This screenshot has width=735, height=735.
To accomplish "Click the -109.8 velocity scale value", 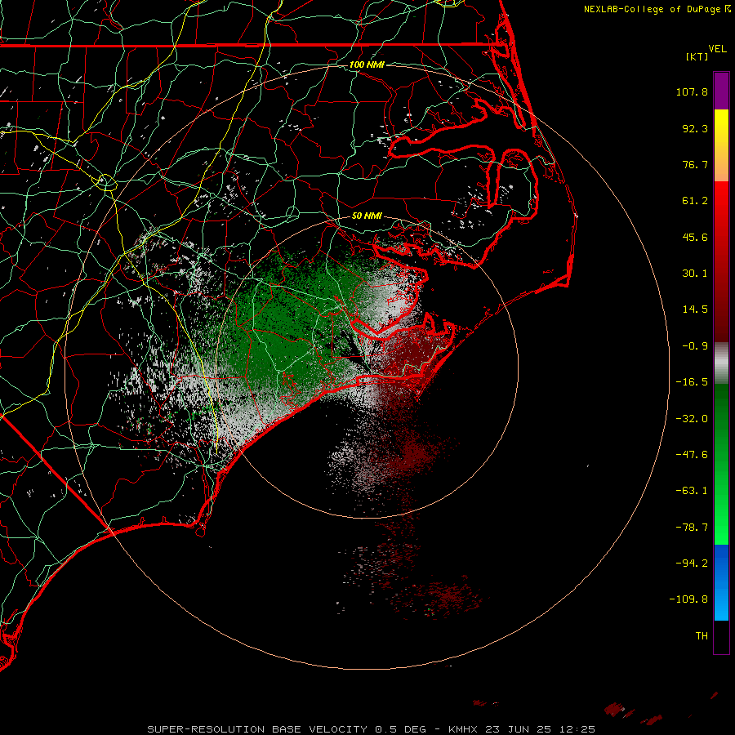I will [x=689, y=599].
